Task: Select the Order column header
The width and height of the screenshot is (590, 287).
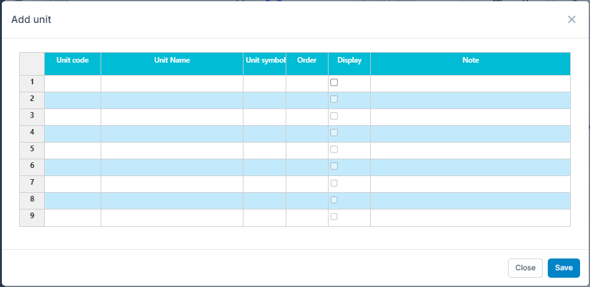Action: (307, 61)
